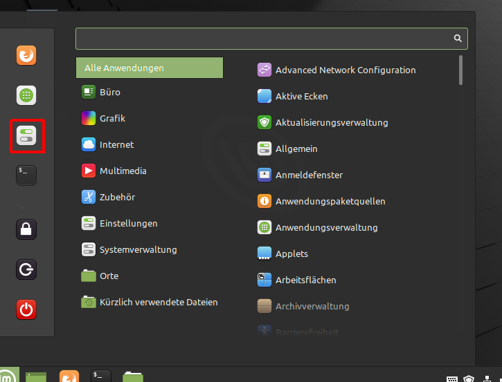Click the shield update tray icon
This screenshot has height=382, width=502.
(x=469, y=379)
